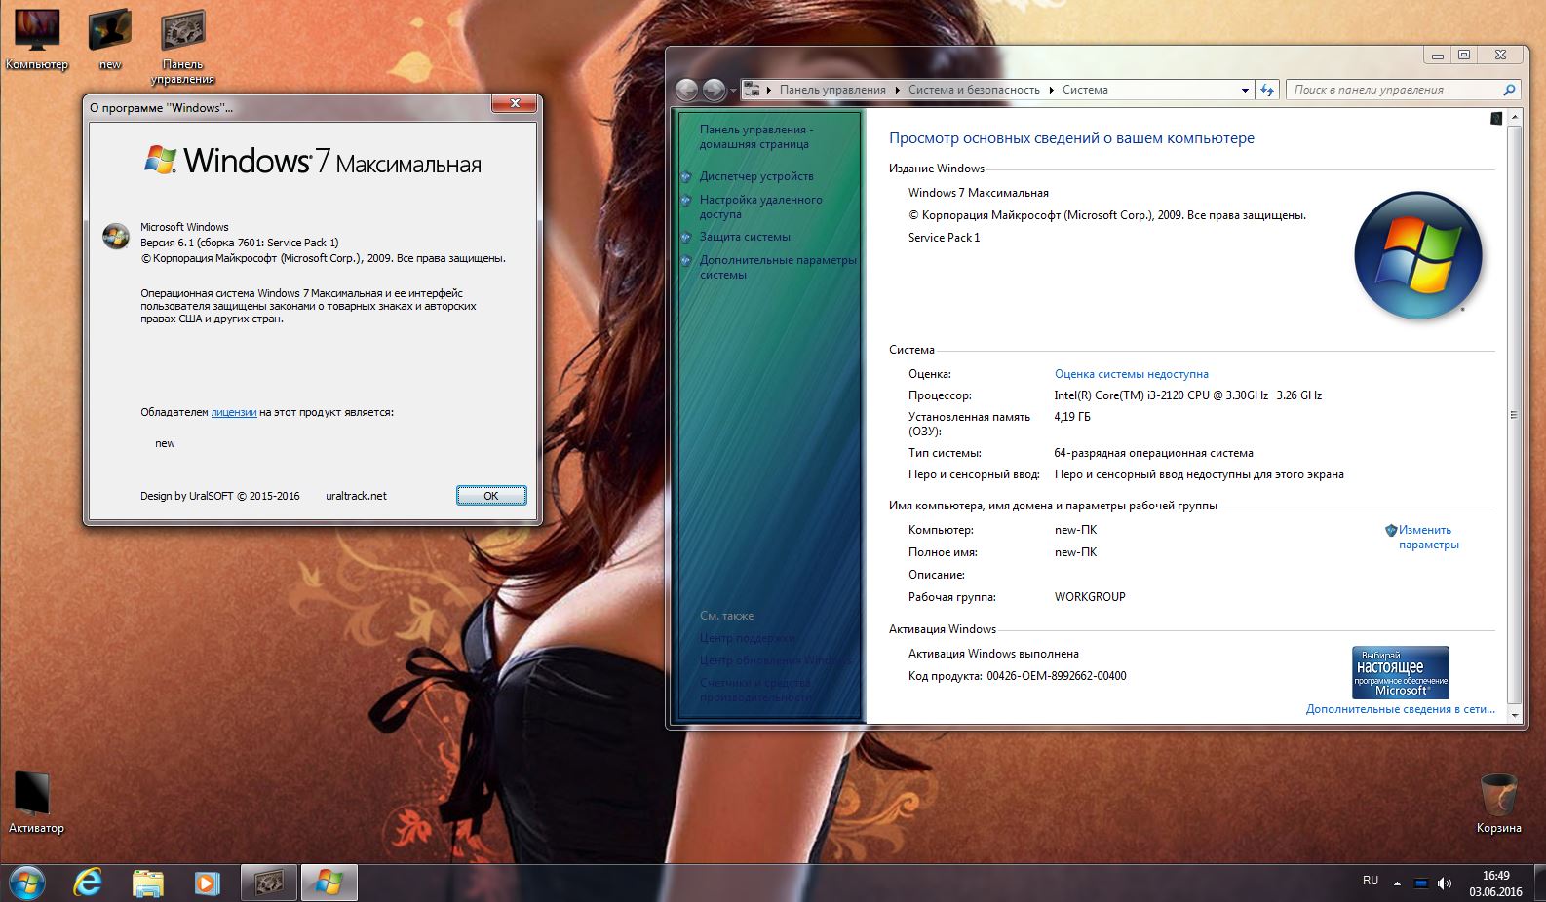Screen dimensions: 1546x902
Task: Open Центр поддержки link
Action: click(747, 638)
